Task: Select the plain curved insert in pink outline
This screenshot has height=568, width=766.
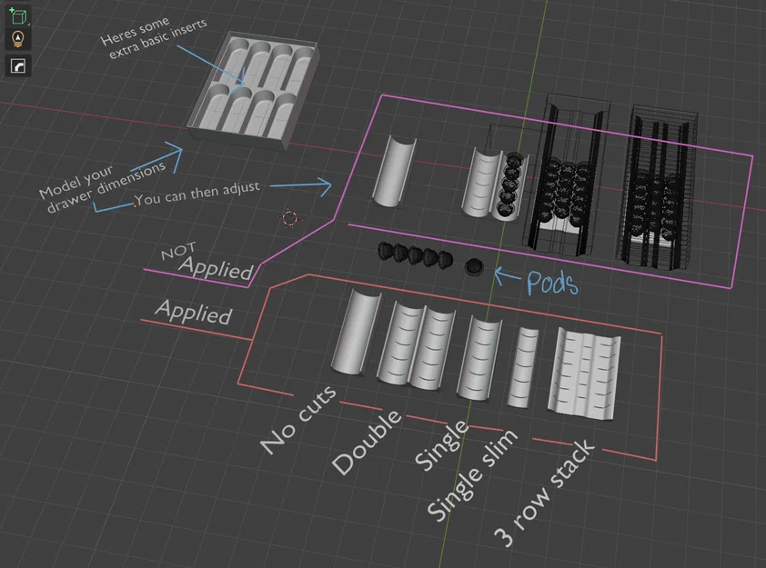Action: (394, 171)
